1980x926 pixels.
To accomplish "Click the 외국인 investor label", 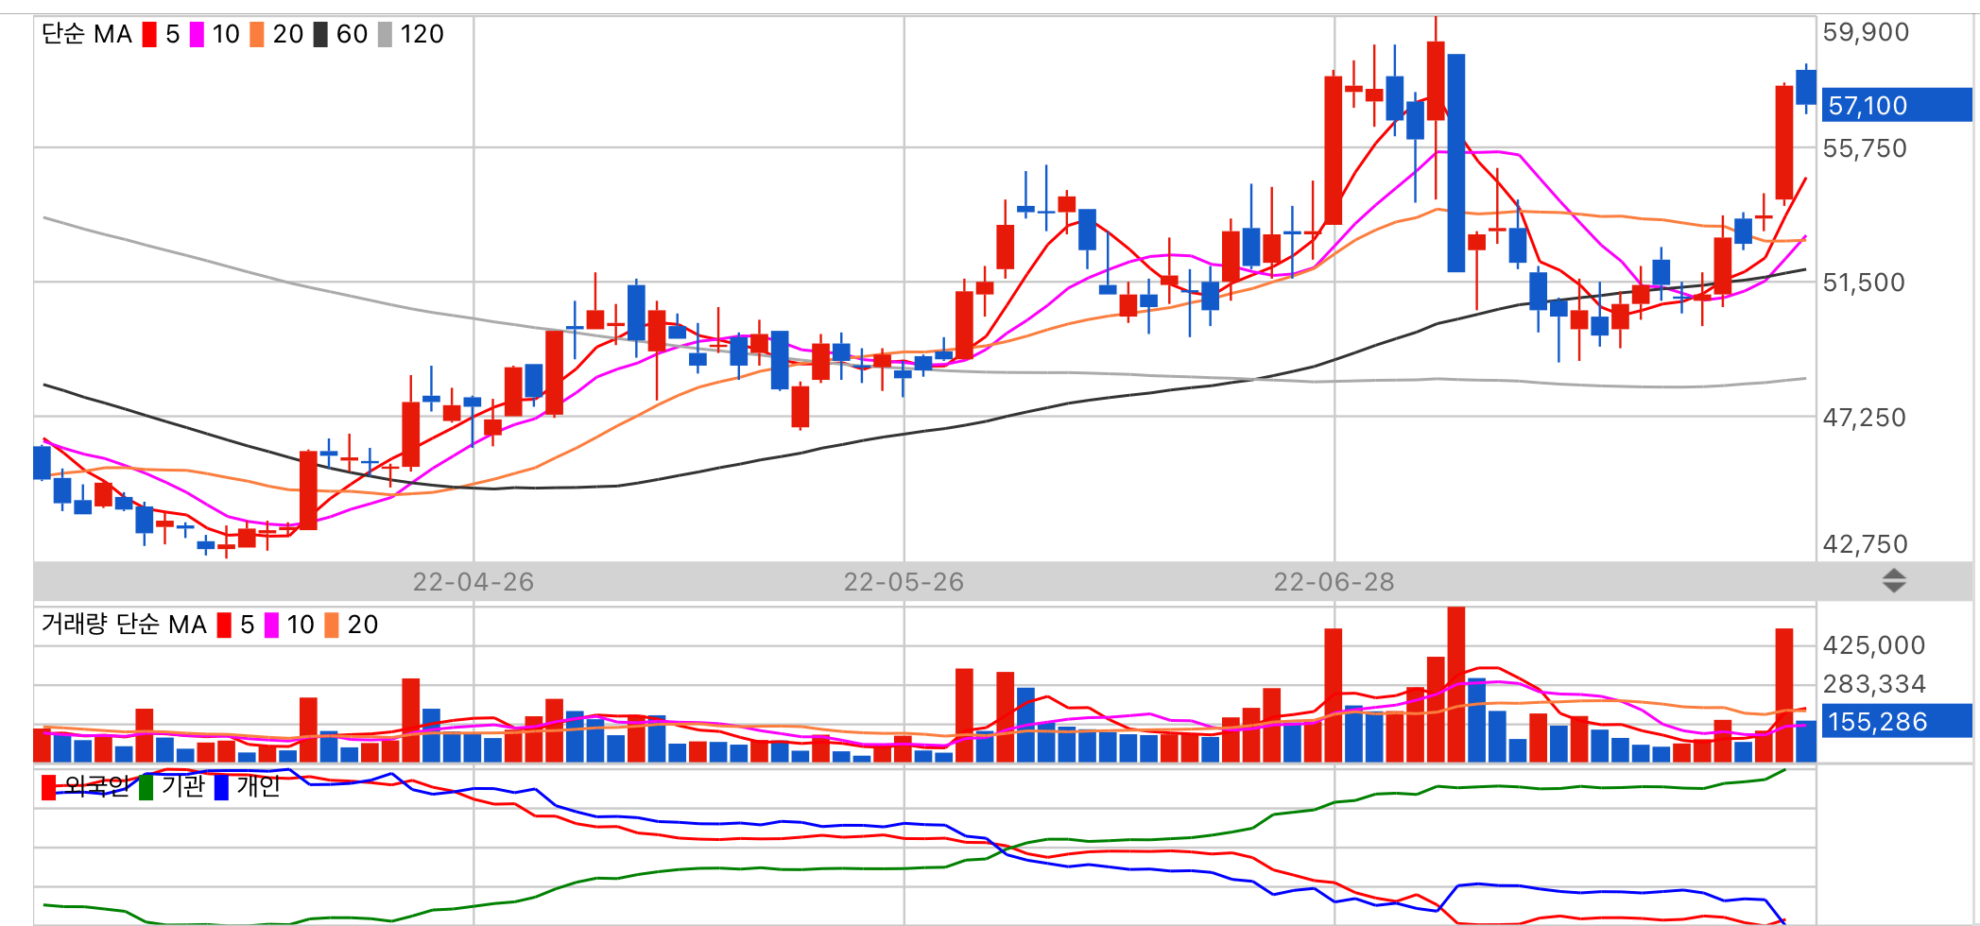I will coord(96,786).
